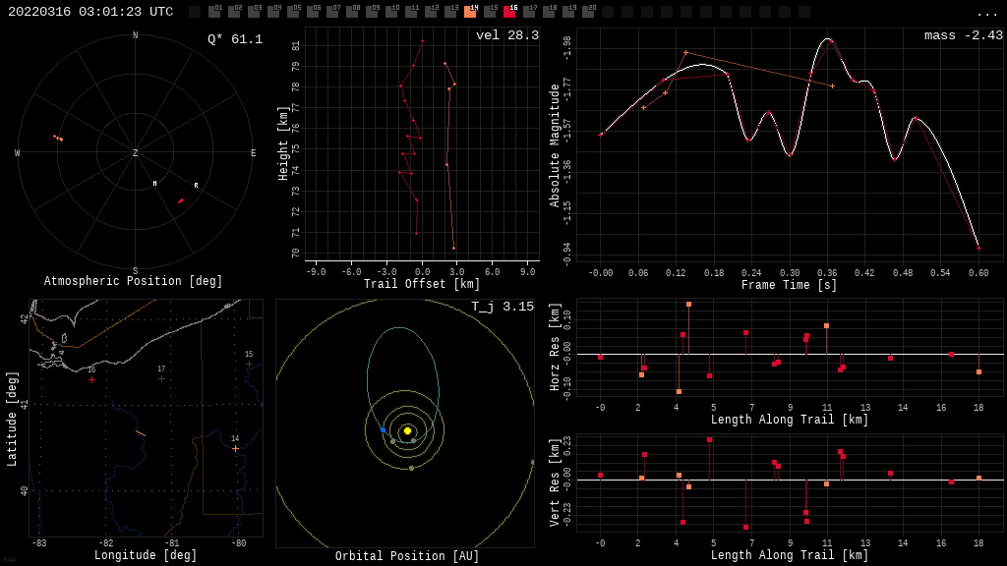Click the Absolute Magnitude axis label
Image resolution: width=1007 pixels, height=566 pixels.
[x=555, y=145]
